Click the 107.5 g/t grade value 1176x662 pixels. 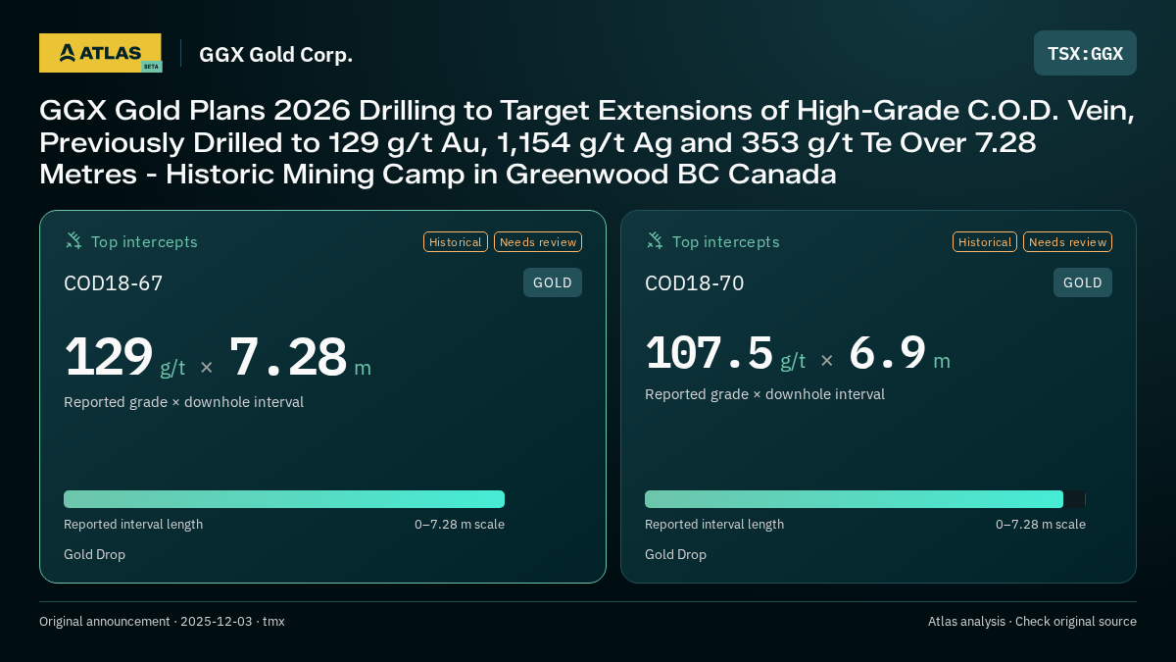coord(725,353)
